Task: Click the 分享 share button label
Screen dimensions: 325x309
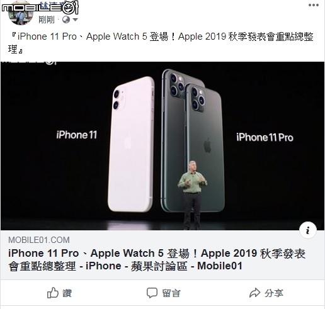Action: click(274, 293)
